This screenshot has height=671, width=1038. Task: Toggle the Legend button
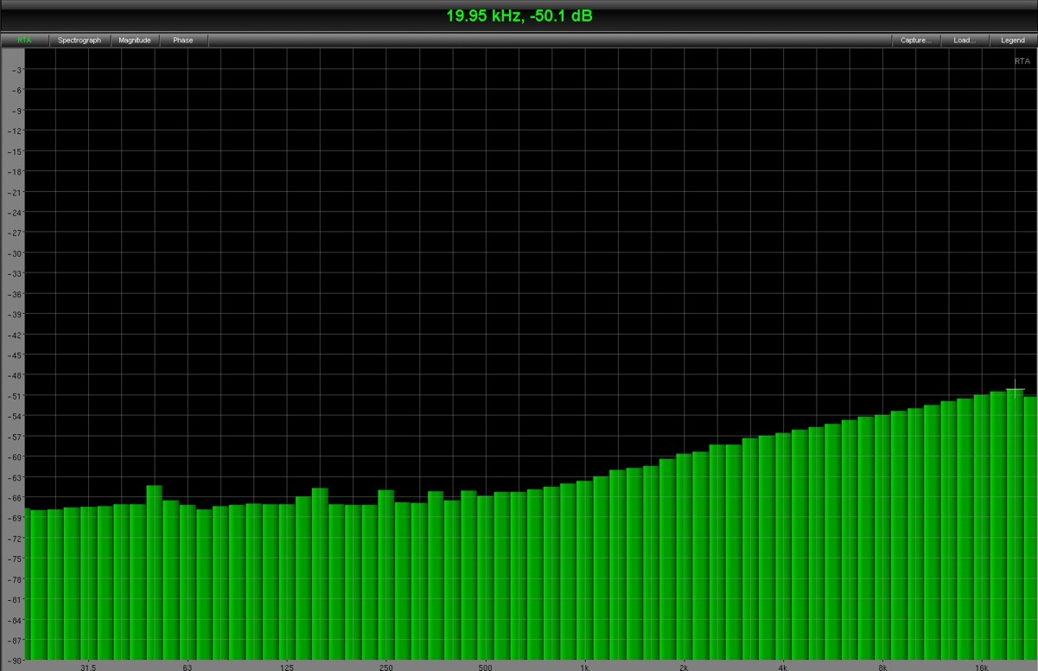[1012, 40]
